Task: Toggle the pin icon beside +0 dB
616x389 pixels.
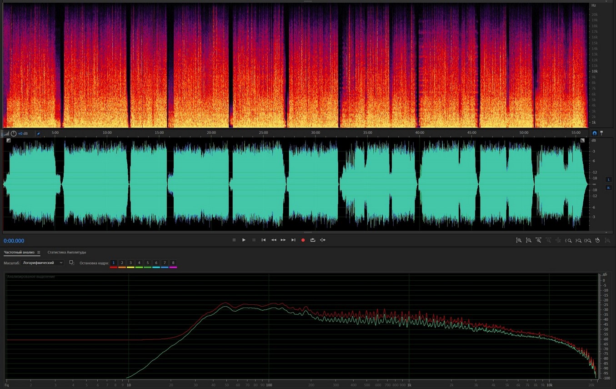Action: click(x=38, y=134)
